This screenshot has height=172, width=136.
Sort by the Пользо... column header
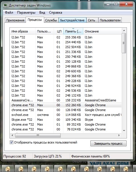[44, 31]
